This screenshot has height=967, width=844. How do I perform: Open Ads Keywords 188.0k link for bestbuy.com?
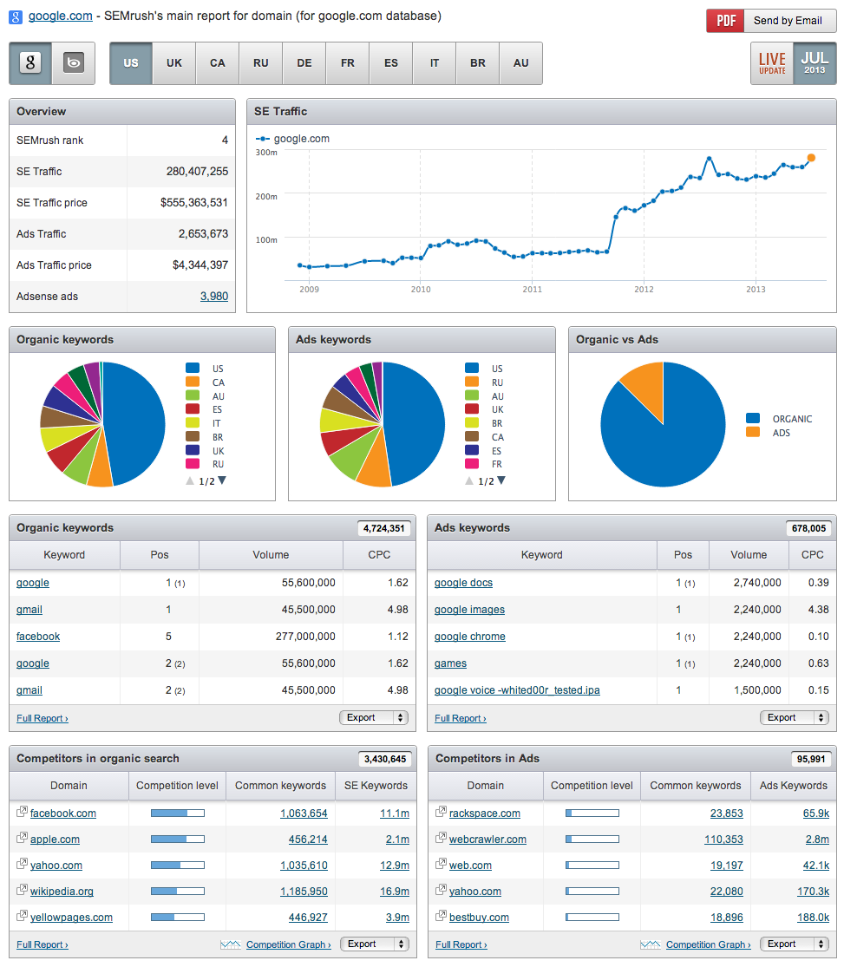coord(813,917)
